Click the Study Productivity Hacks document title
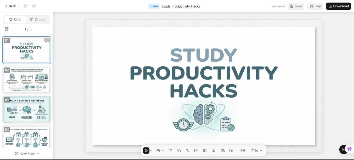 point(181,6)
